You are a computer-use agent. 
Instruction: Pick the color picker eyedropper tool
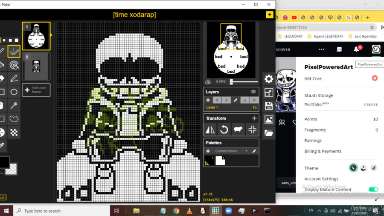click(2, 146)
